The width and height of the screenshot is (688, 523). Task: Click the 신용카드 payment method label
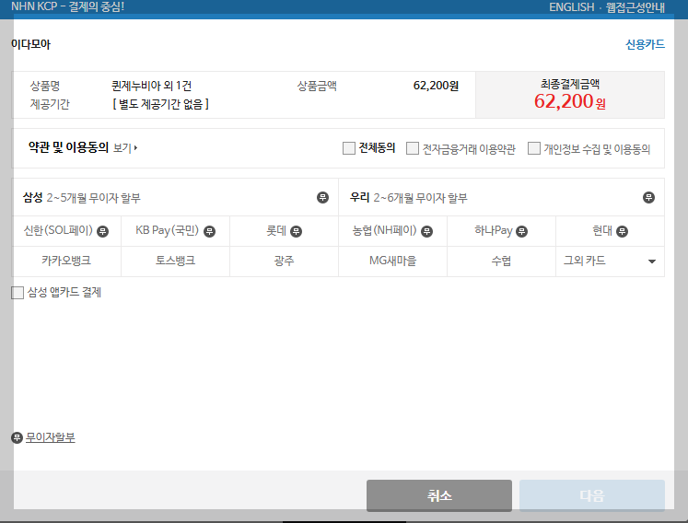645,44
